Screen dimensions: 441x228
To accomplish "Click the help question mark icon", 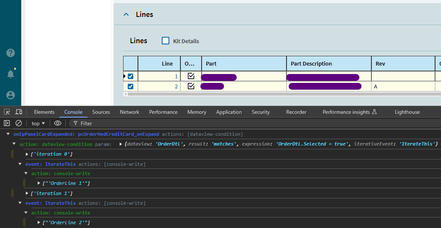I will point(11,53).
